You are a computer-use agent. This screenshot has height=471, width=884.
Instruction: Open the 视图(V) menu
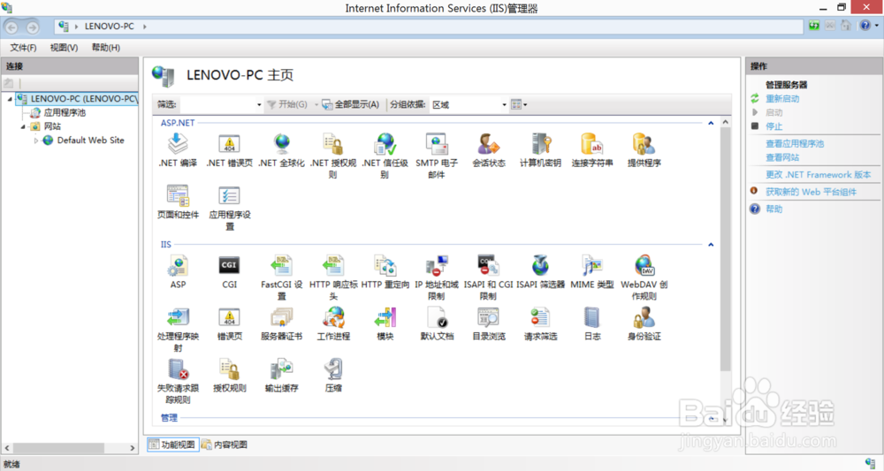pos(64,48)
